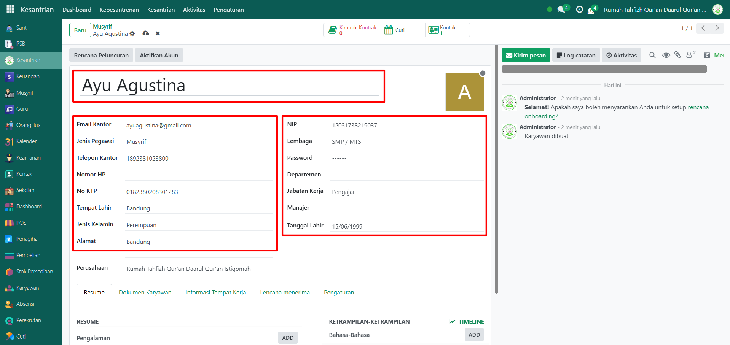Viewport: 730px width, 345px height.
Task: Open the Kontrak-Kontrak smart button
Action: pos(352,30)
